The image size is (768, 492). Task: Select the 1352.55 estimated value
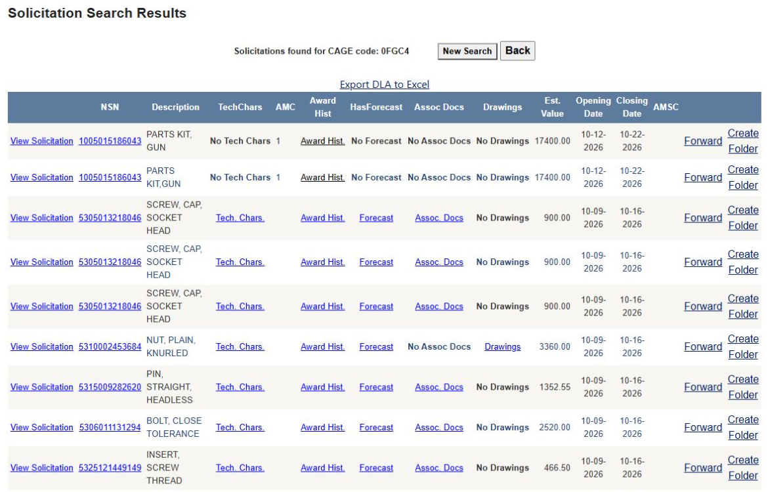(x=555, y=387)
